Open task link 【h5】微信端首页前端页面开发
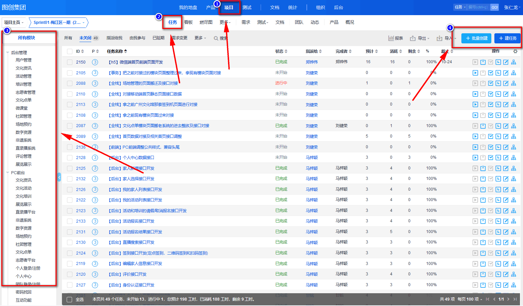This screenshot has height=306, width=523. [135, 62]
